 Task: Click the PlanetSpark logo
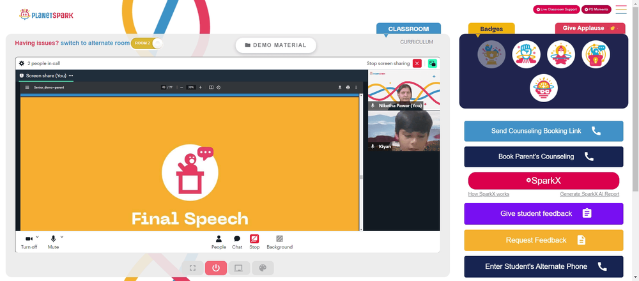[46, 15]
